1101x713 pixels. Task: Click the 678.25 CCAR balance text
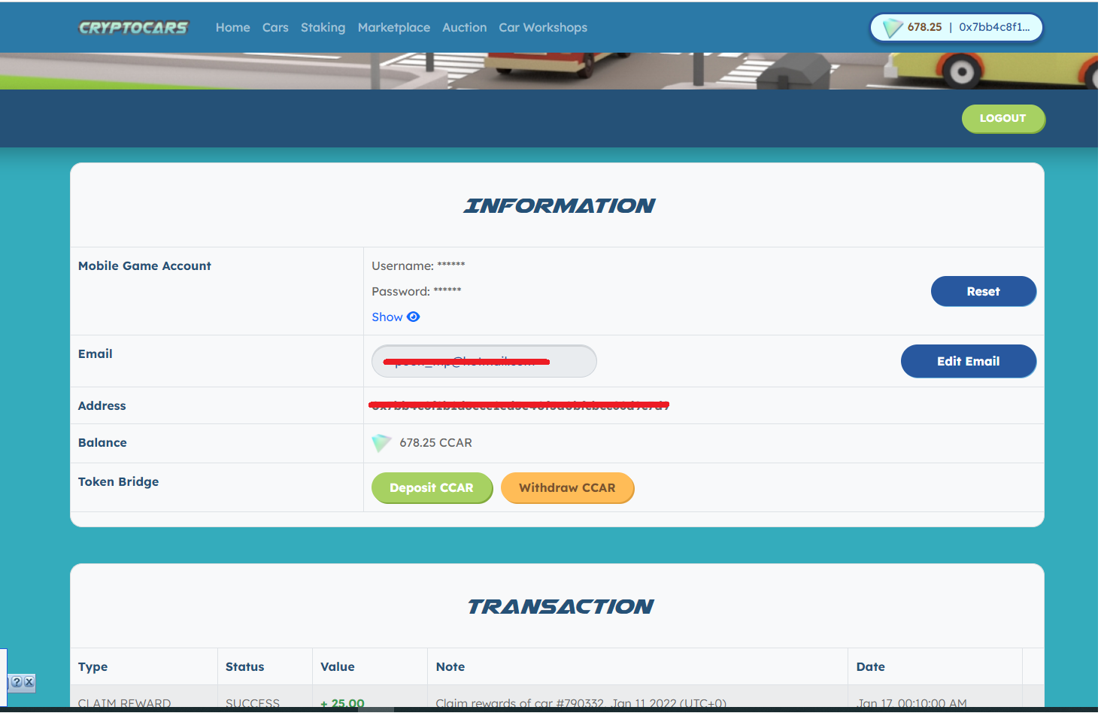click(435, 443)
